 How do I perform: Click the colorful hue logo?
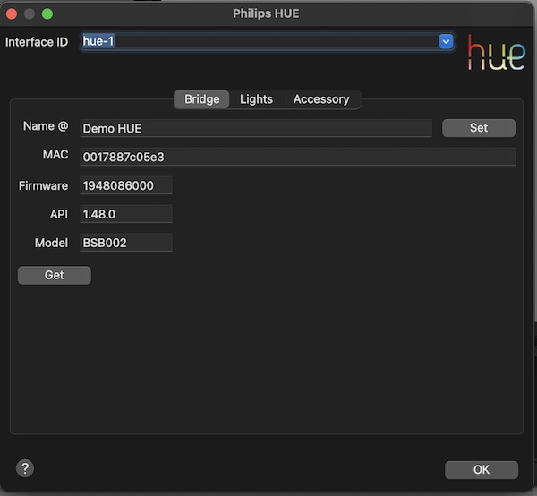496,53
